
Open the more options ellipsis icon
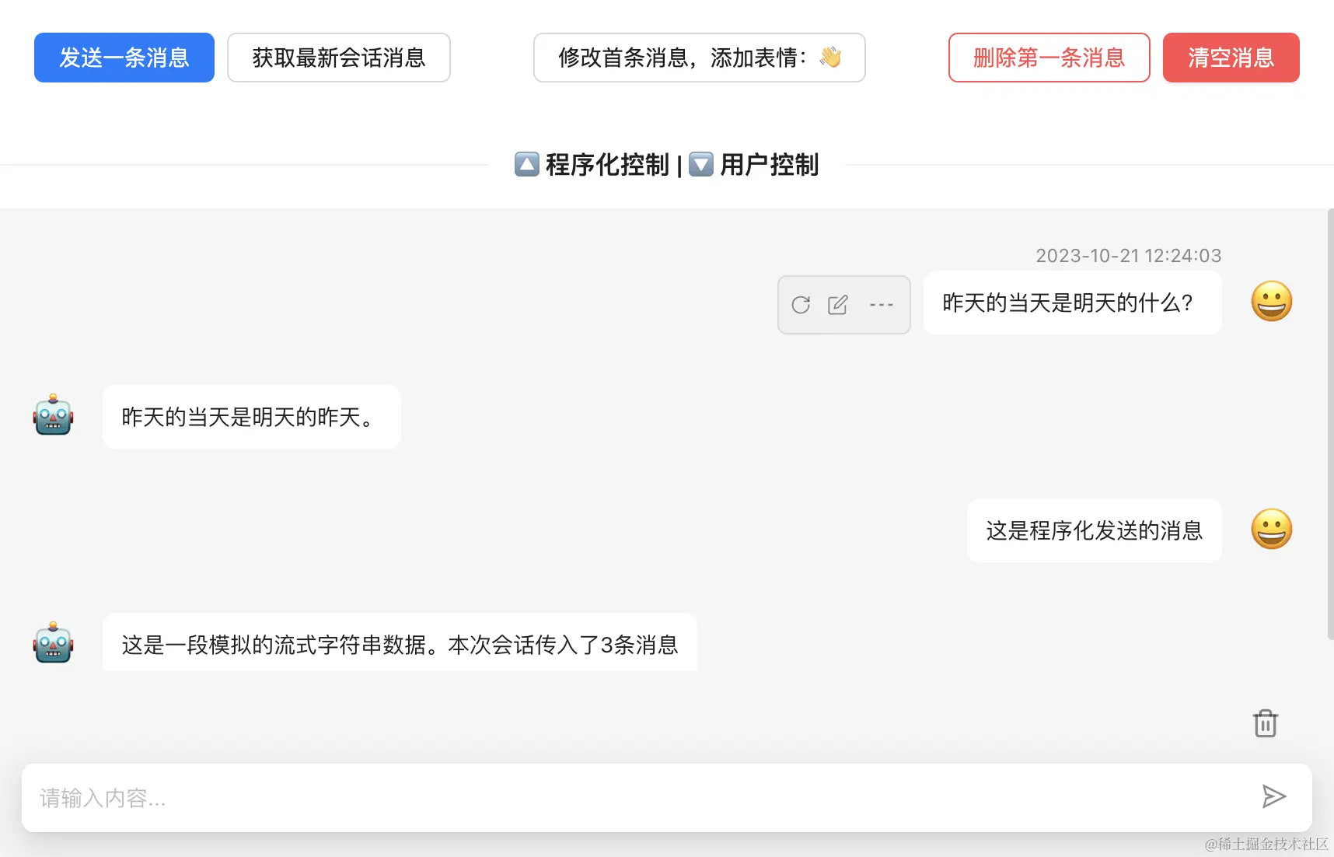[x=881, y=305]
